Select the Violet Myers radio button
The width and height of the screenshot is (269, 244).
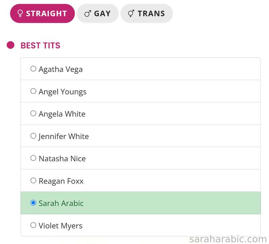click(33, 225)
